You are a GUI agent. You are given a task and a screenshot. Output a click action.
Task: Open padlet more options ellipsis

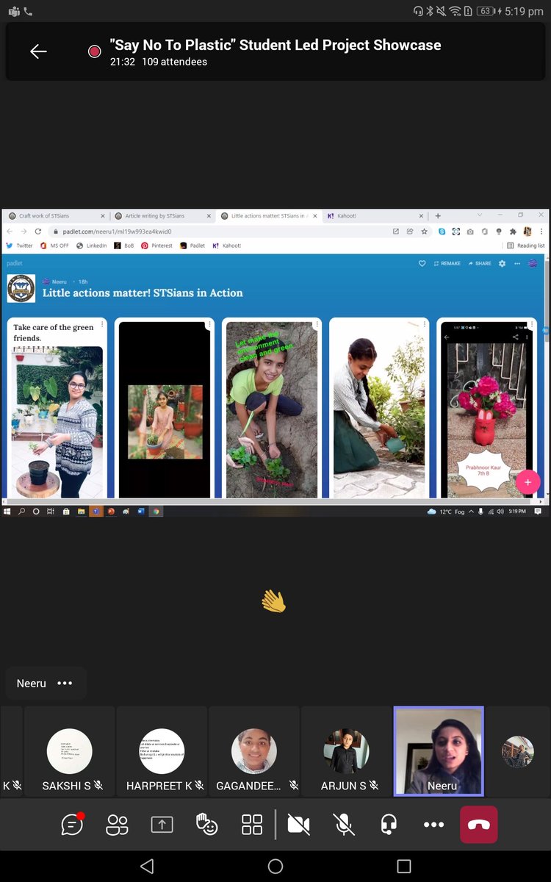tap(517, 263)
